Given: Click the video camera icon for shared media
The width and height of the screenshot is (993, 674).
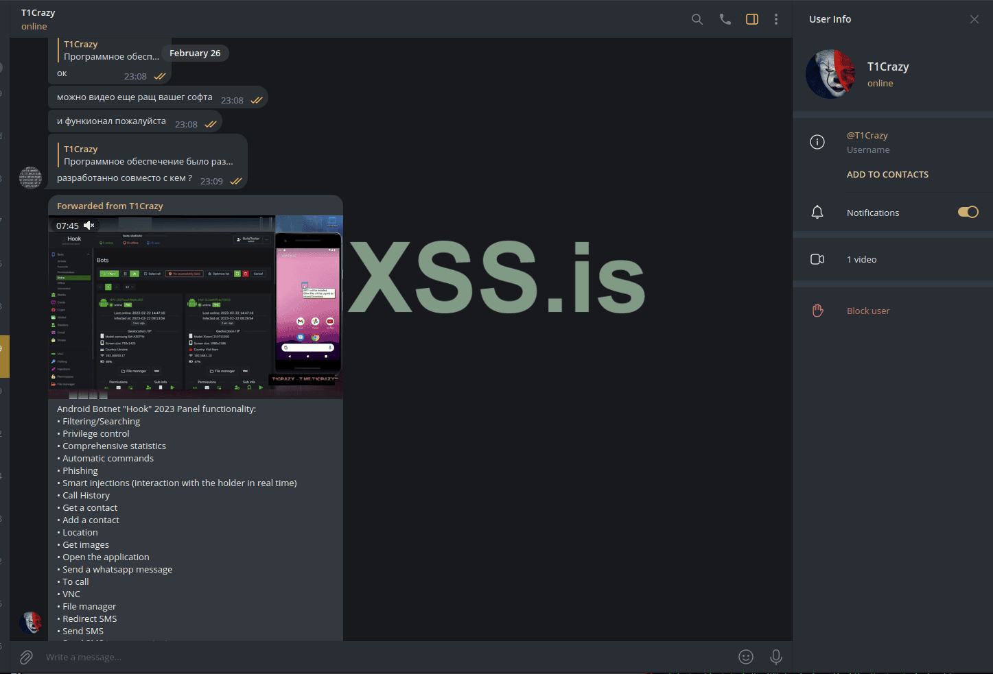Looking at the screenshot, I should [x=817, y=259].
